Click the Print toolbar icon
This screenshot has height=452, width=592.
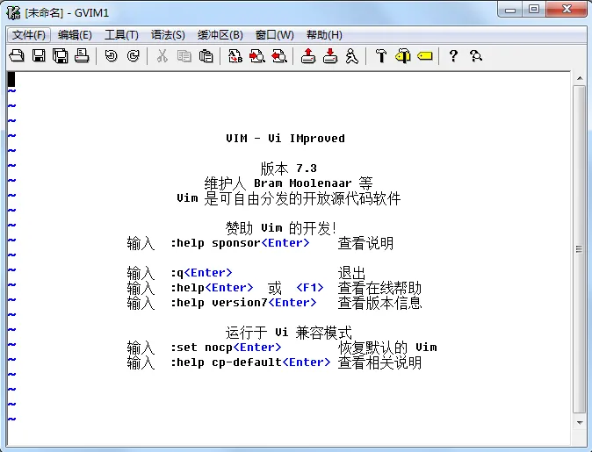pos(82,56)
